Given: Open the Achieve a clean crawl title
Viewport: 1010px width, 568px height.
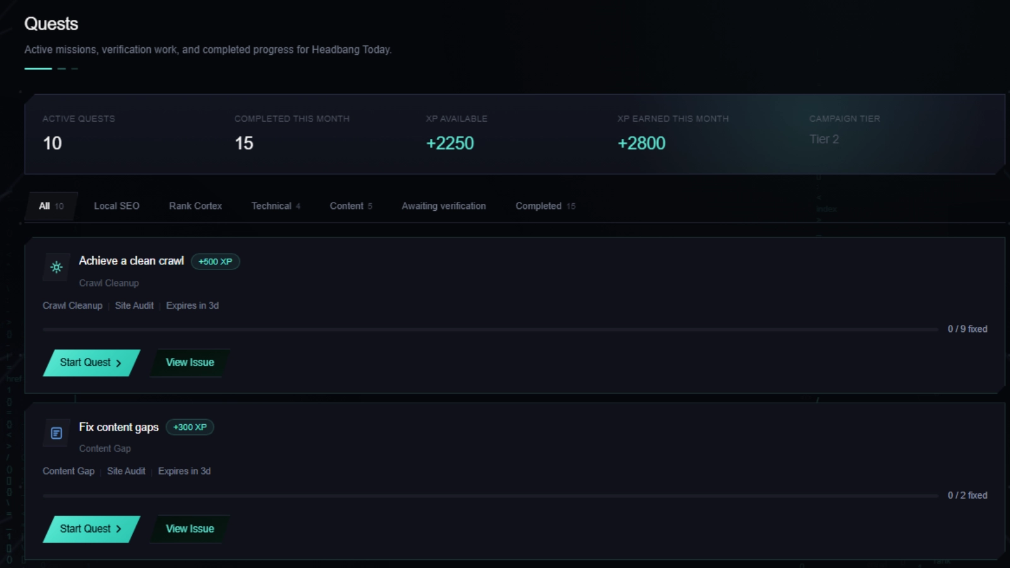Looking at the screenshot, I should tap(131, 261).
